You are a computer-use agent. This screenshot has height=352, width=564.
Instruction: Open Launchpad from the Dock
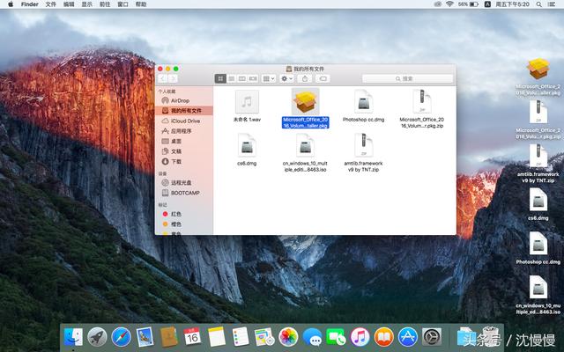[x=97, y=337]
